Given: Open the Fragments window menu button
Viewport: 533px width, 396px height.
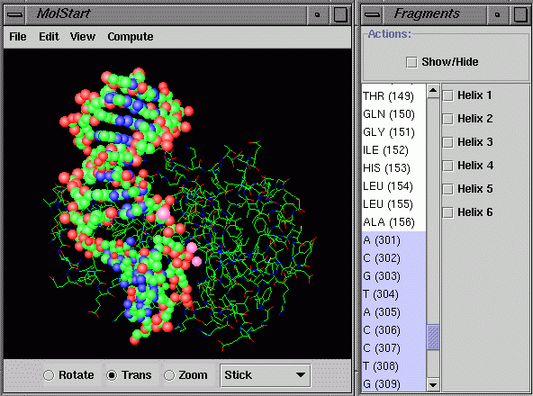Looking at the screenshot, I should [372, 14].
